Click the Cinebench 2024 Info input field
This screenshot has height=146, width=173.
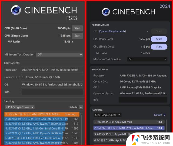[143, 100]
